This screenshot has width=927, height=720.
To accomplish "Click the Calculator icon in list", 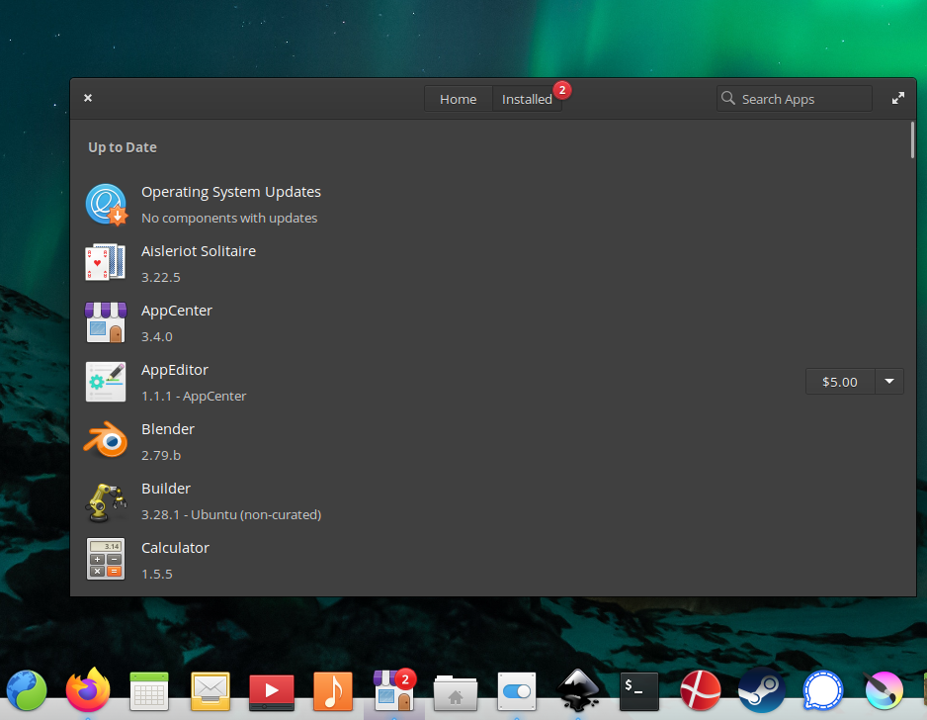I will [105, 559].
